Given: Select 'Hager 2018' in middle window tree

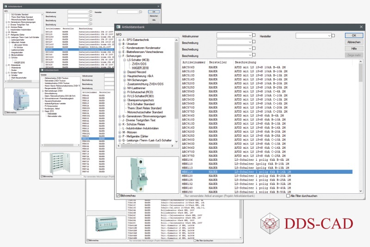Looking at the screenshot, I should pyautogui.click(x=49, y=111).
